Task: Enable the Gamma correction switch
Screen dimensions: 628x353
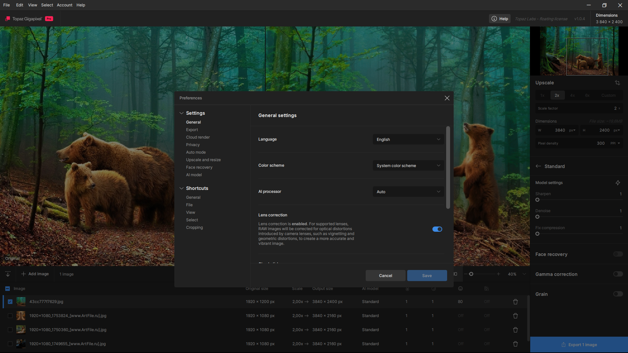Action: 618,274
